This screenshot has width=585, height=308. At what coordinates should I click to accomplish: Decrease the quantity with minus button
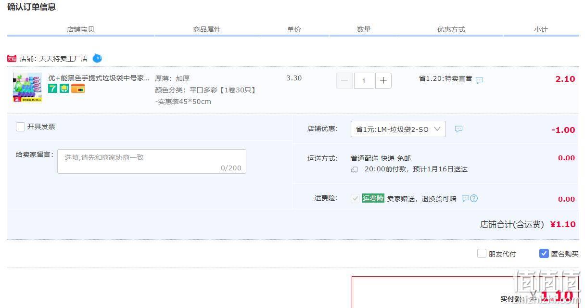coord(344,81)
